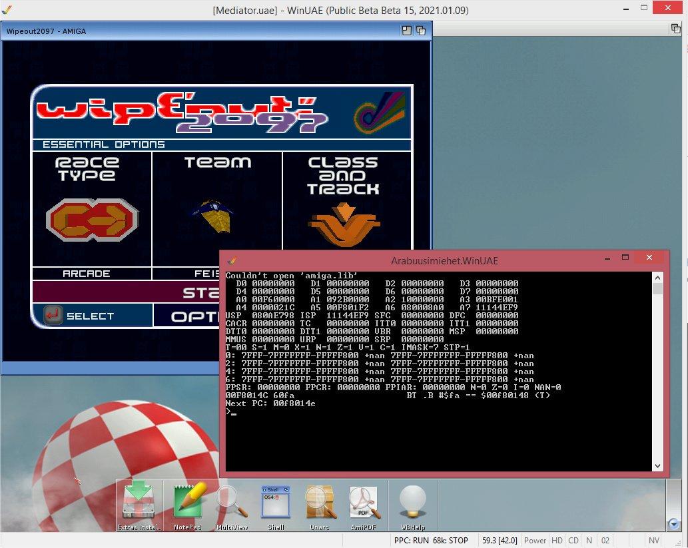Click the TEAM heading
Screen dimensions: 688x548
[x=218, y=162]
